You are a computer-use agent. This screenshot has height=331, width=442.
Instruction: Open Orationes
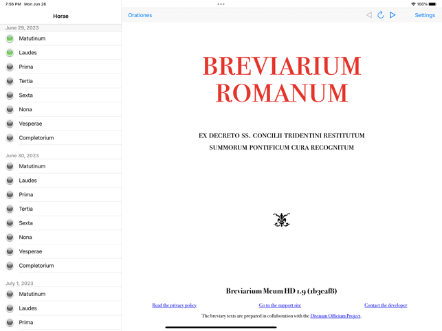coord(140,15)
